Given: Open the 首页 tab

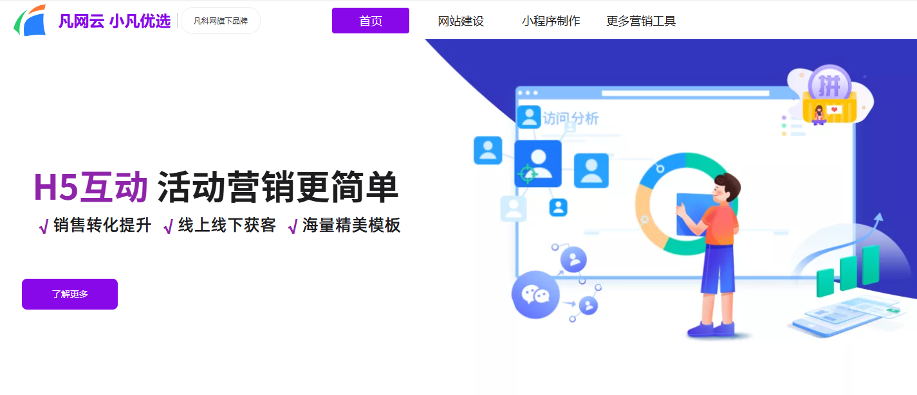Looking at the screenshot, I should pyautogui.click(x=371, y=21).
